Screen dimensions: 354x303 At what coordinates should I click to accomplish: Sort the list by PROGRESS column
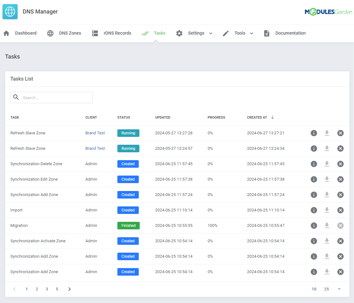(216, 117)
